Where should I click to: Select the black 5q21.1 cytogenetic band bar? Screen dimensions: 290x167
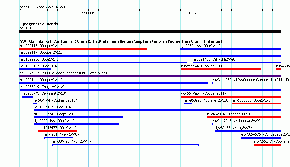150,32
